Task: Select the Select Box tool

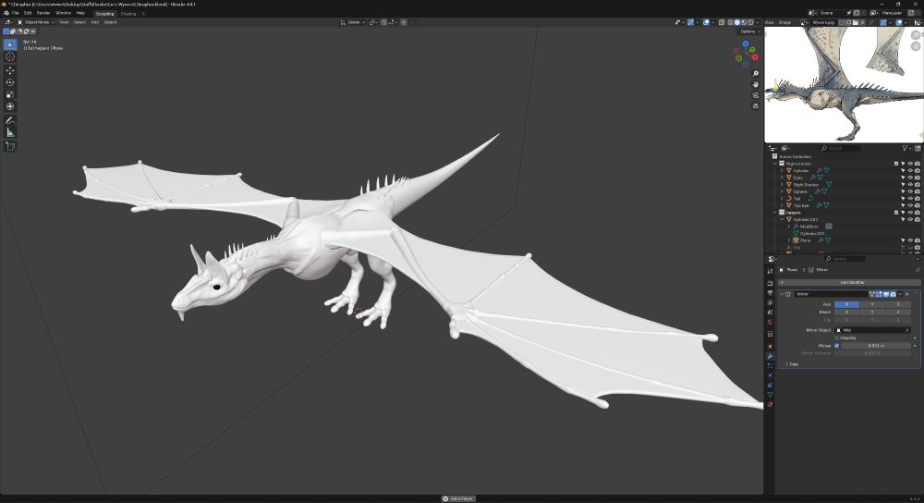Action: tap(10, 44)
